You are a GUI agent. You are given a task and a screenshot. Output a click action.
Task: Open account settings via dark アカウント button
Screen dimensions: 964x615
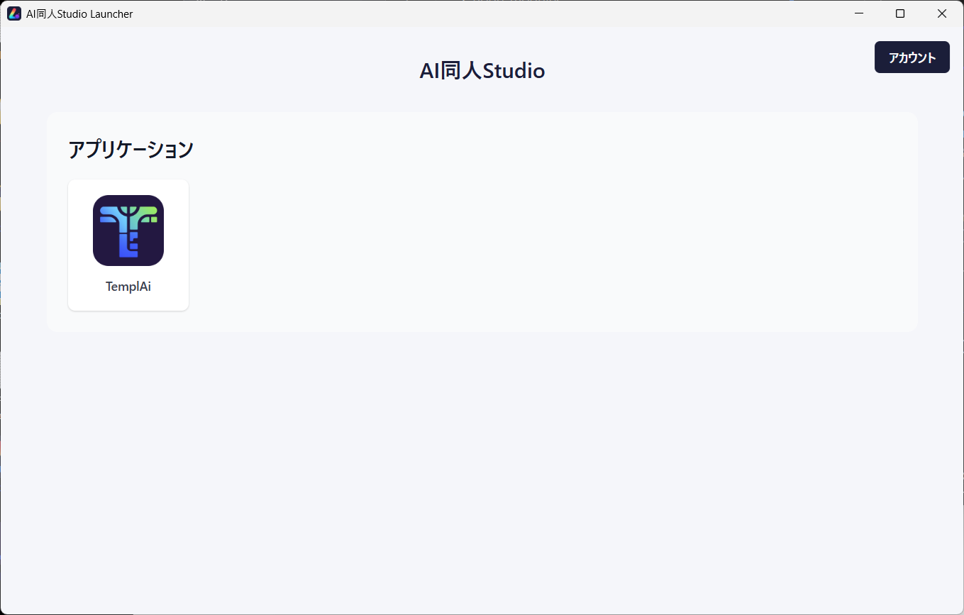(912, 57)
